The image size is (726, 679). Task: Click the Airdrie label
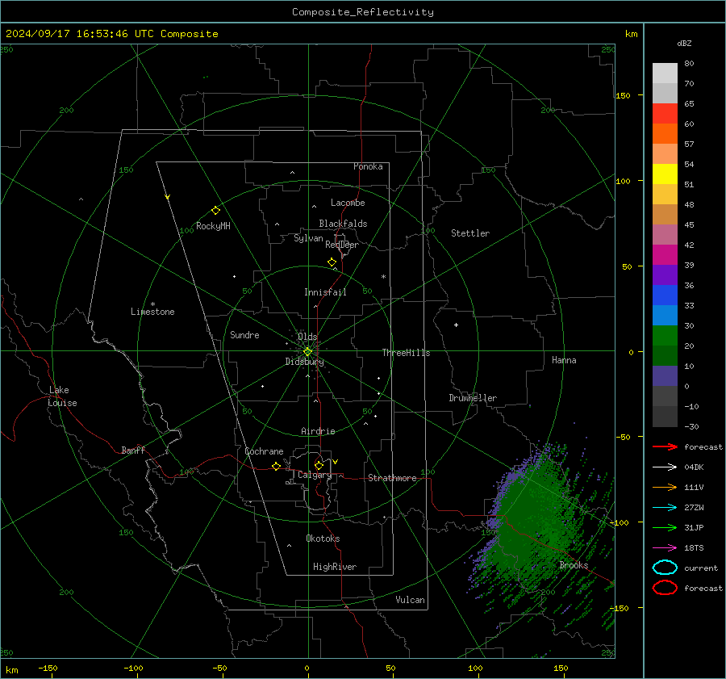click(318, 431)
